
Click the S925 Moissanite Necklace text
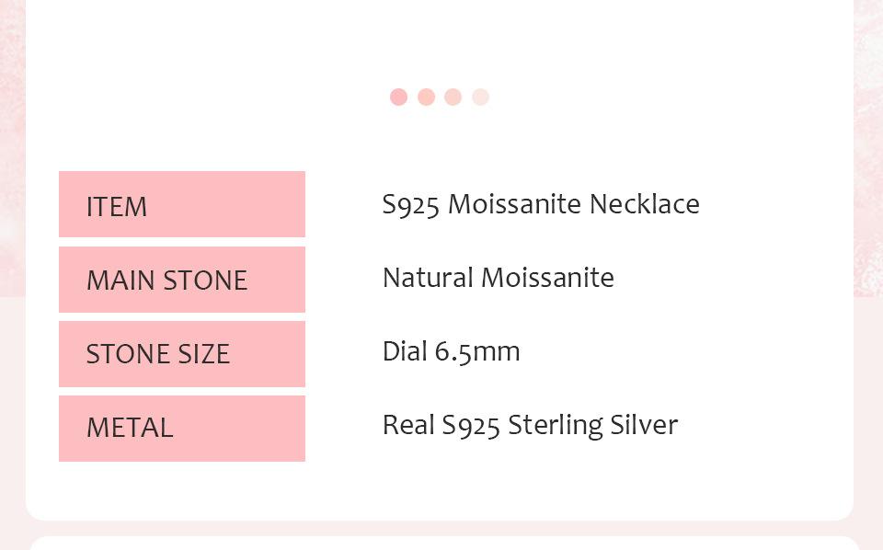pyautogui.click(x=541, y=204)
